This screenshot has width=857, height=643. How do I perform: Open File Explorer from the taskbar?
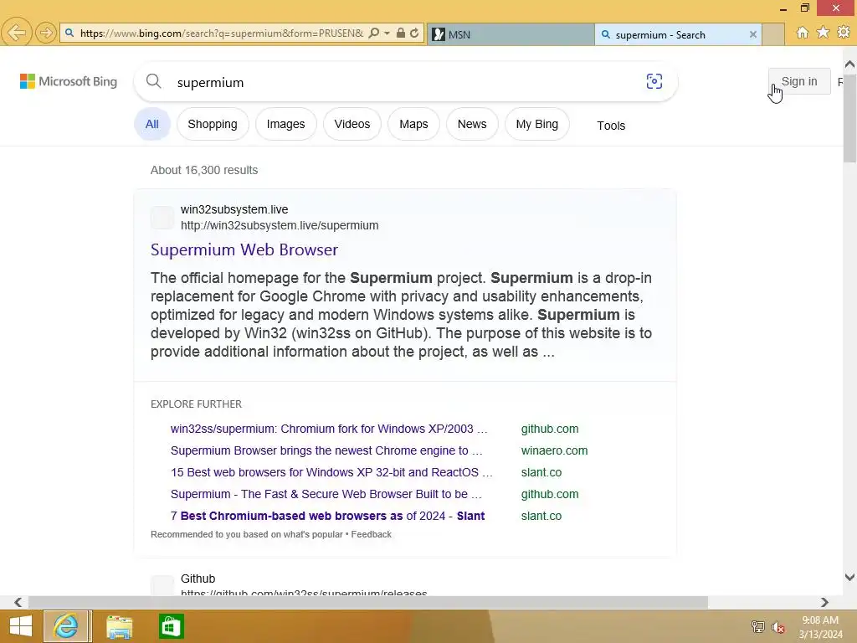[x=119, y=626]
